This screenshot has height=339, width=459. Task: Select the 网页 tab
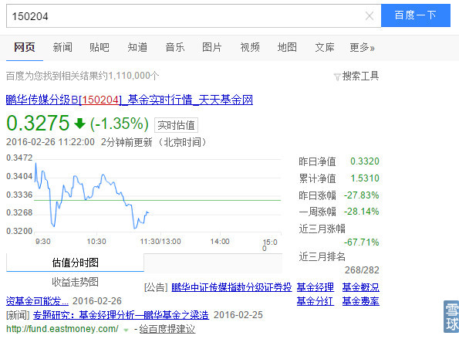(x=25, y=47)
